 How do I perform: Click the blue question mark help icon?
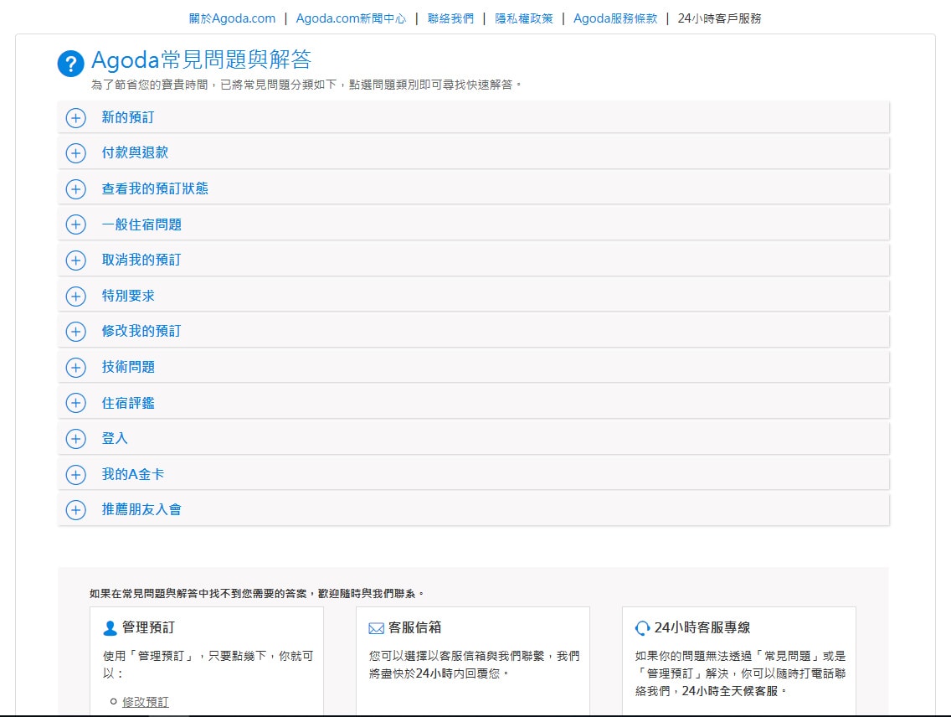coord(71,64)
